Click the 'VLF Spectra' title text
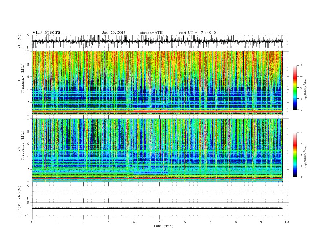The width and height of the screenshot is (323, 249). coord(46,32)
